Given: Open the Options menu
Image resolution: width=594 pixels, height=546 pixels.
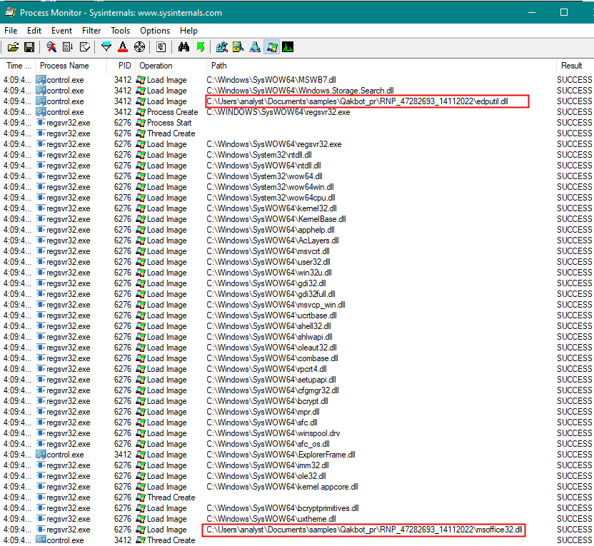Looking at the screenshot, I should tap(155, 31).
